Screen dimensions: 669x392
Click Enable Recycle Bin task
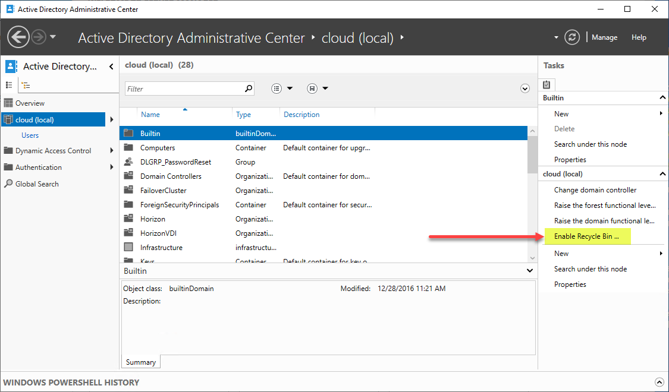click(x=586, y=236)
